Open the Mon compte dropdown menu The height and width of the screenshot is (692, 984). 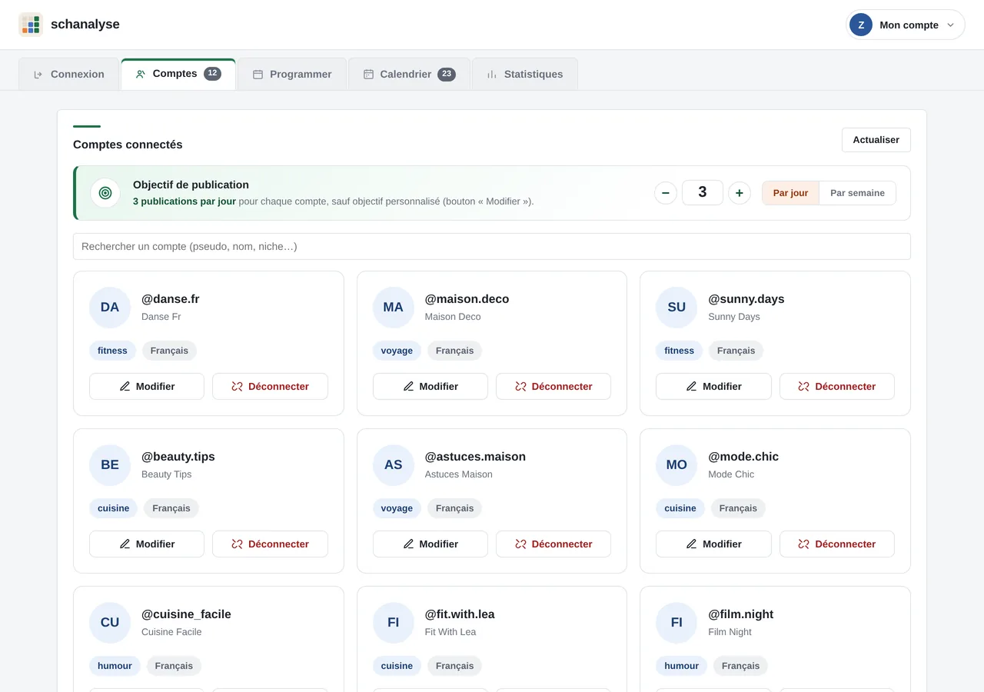[906, 25]
